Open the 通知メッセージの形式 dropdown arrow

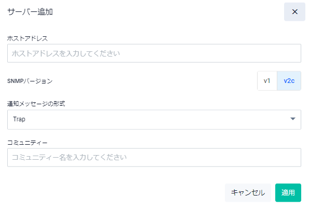pos(293,119)
